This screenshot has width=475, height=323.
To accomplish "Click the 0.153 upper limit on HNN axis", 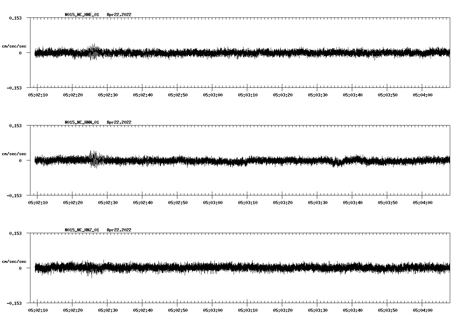I will click(15, 125).
